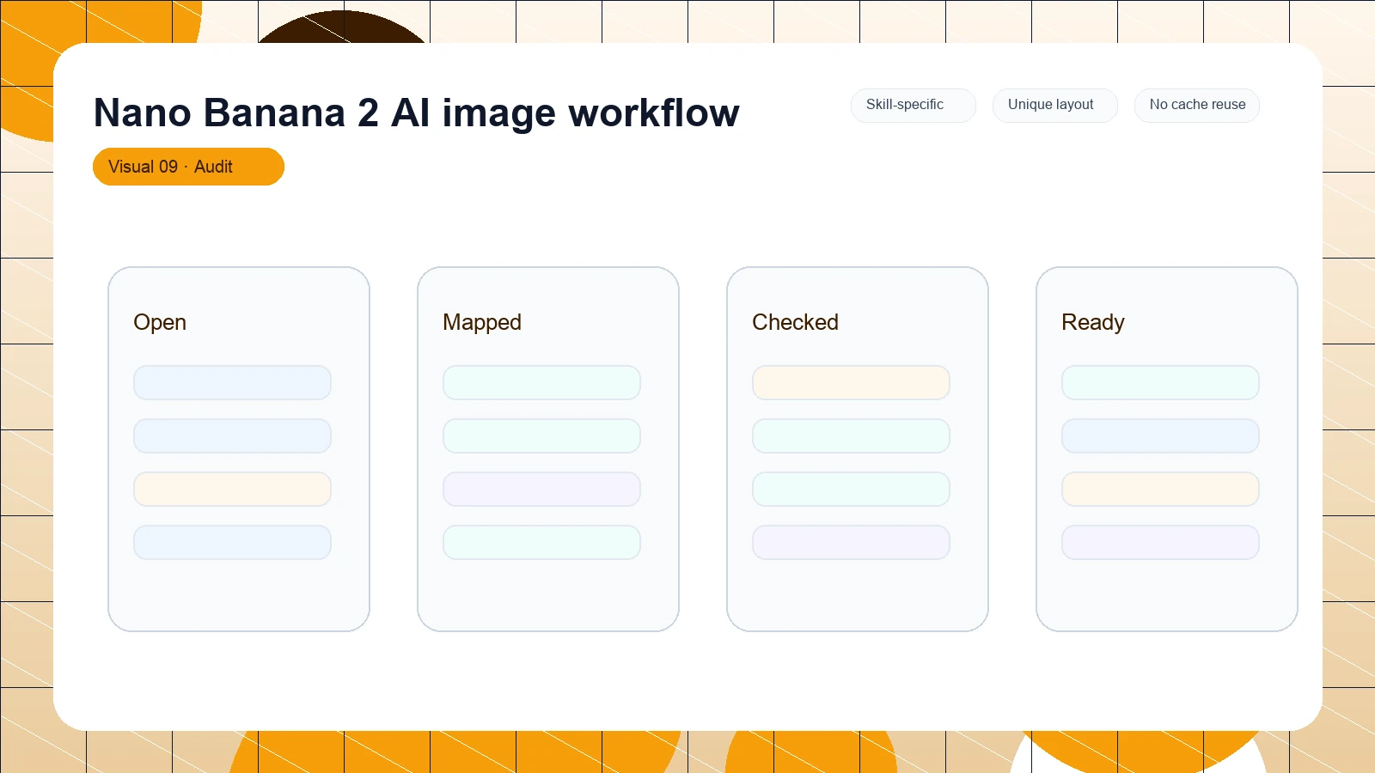Click the lavender item in Mapped column

click(541, 489)
